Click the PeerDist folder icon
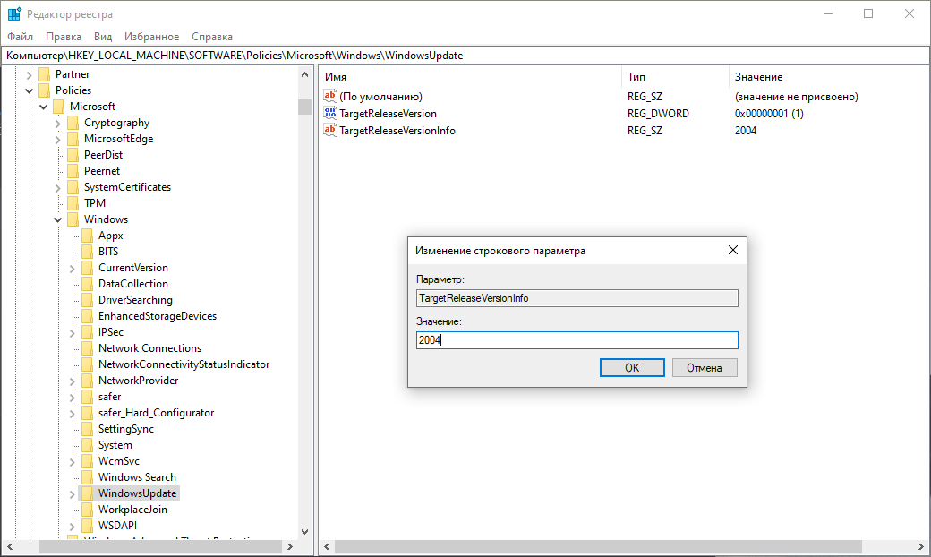Viewport: 931px width, 557px height. (x=73, y=154)
